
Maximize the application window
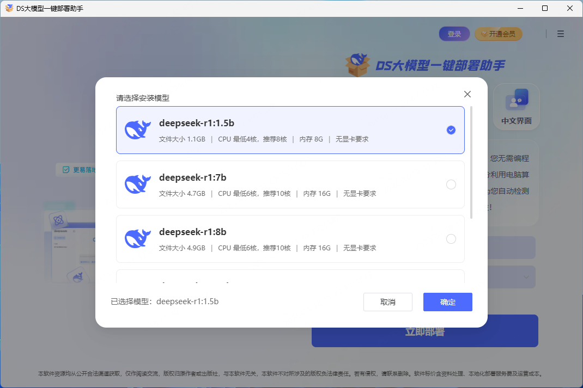(545, 8)
